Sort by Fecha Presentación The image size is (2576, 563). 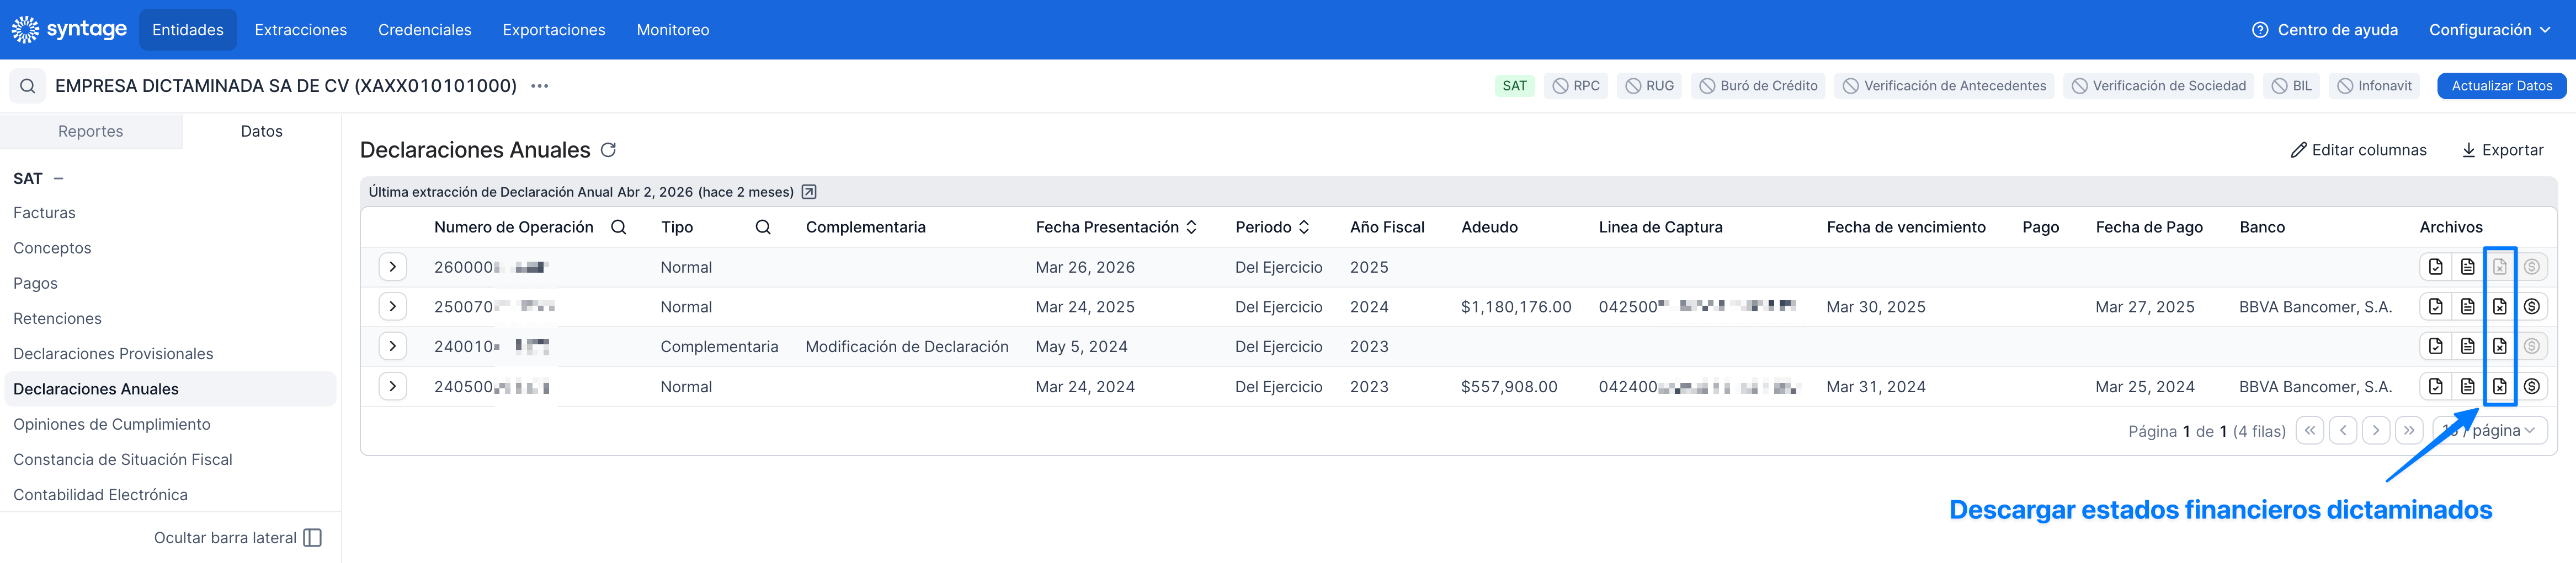(x=1192, y=226)
